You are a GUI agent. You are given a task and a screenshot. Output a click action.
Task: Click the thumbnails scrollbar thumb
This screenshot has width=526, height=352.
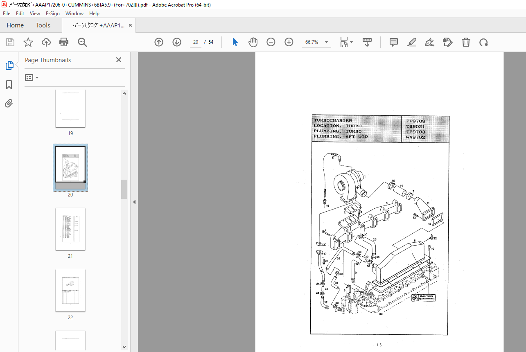124,189
